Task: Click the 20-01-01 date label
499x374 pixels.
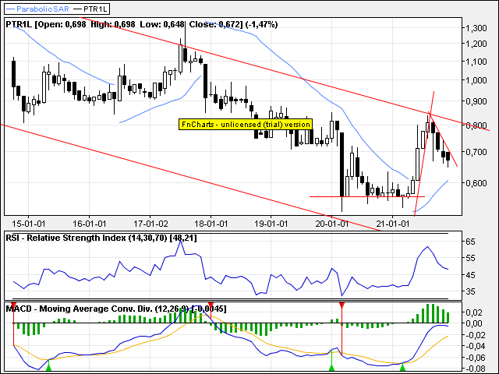Action: coord(332,224)
